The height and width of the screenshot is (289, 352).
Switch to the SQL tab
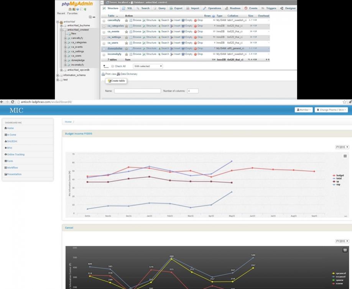pyautogui.click(x=127, y=8)
